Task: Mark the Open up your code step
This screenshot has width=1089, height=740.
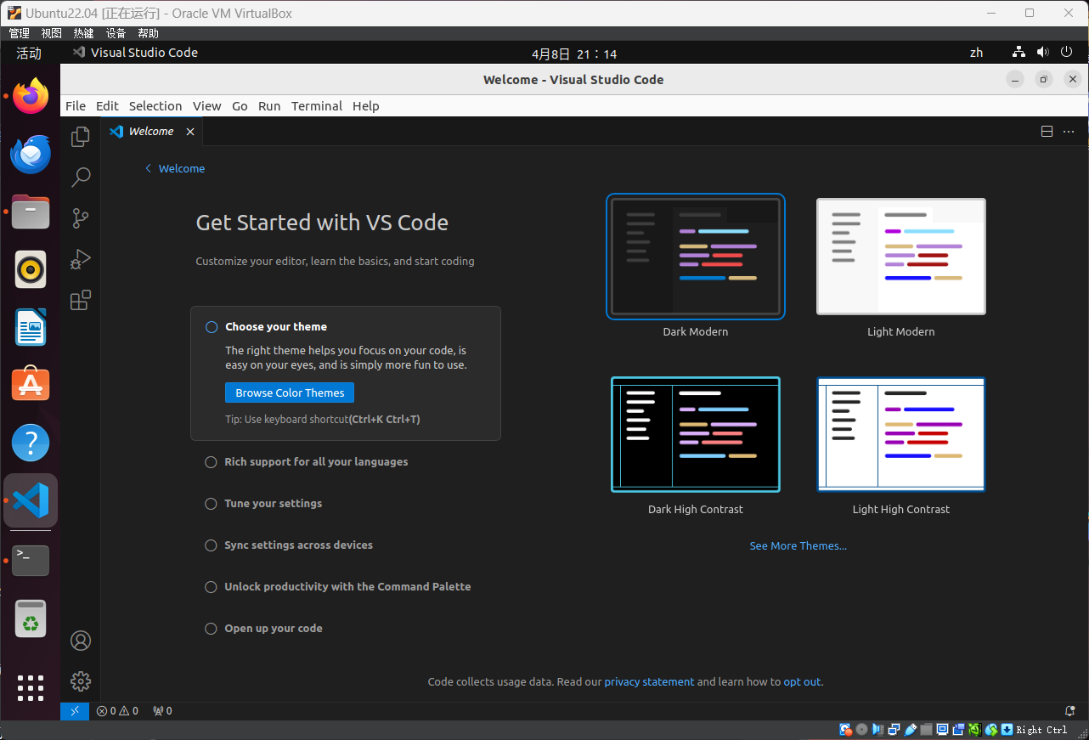Action: (211, 628)
